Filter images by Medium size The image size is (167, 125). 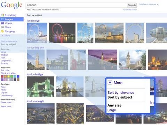click(5, 55)
